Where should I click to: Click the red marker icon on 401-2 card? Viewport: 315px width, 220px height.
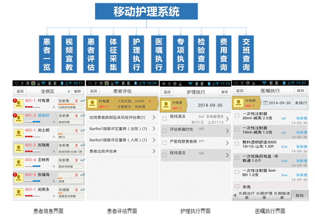(76, 116)
